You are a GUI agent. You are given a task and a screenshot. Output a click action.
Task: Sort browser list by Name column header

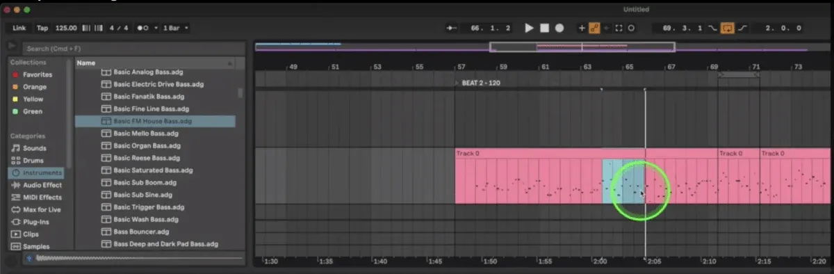[x=156, y=63]
